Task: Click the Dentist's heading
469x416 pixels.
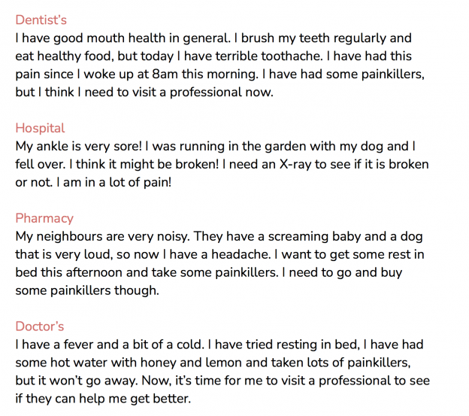Action: pyautogui.click(x=41, y=20)
